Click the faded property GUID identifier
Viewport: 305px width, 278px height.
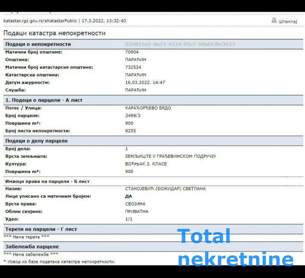(180, 44)
